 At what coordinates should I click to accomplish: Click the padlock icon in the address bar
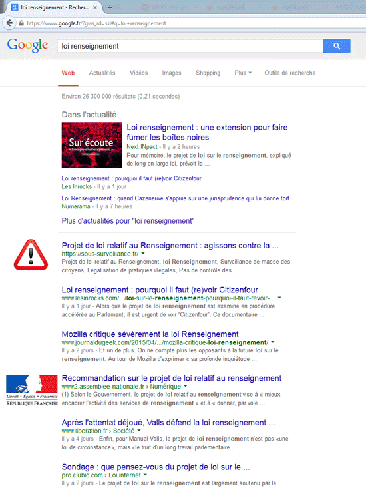(21, 23)
